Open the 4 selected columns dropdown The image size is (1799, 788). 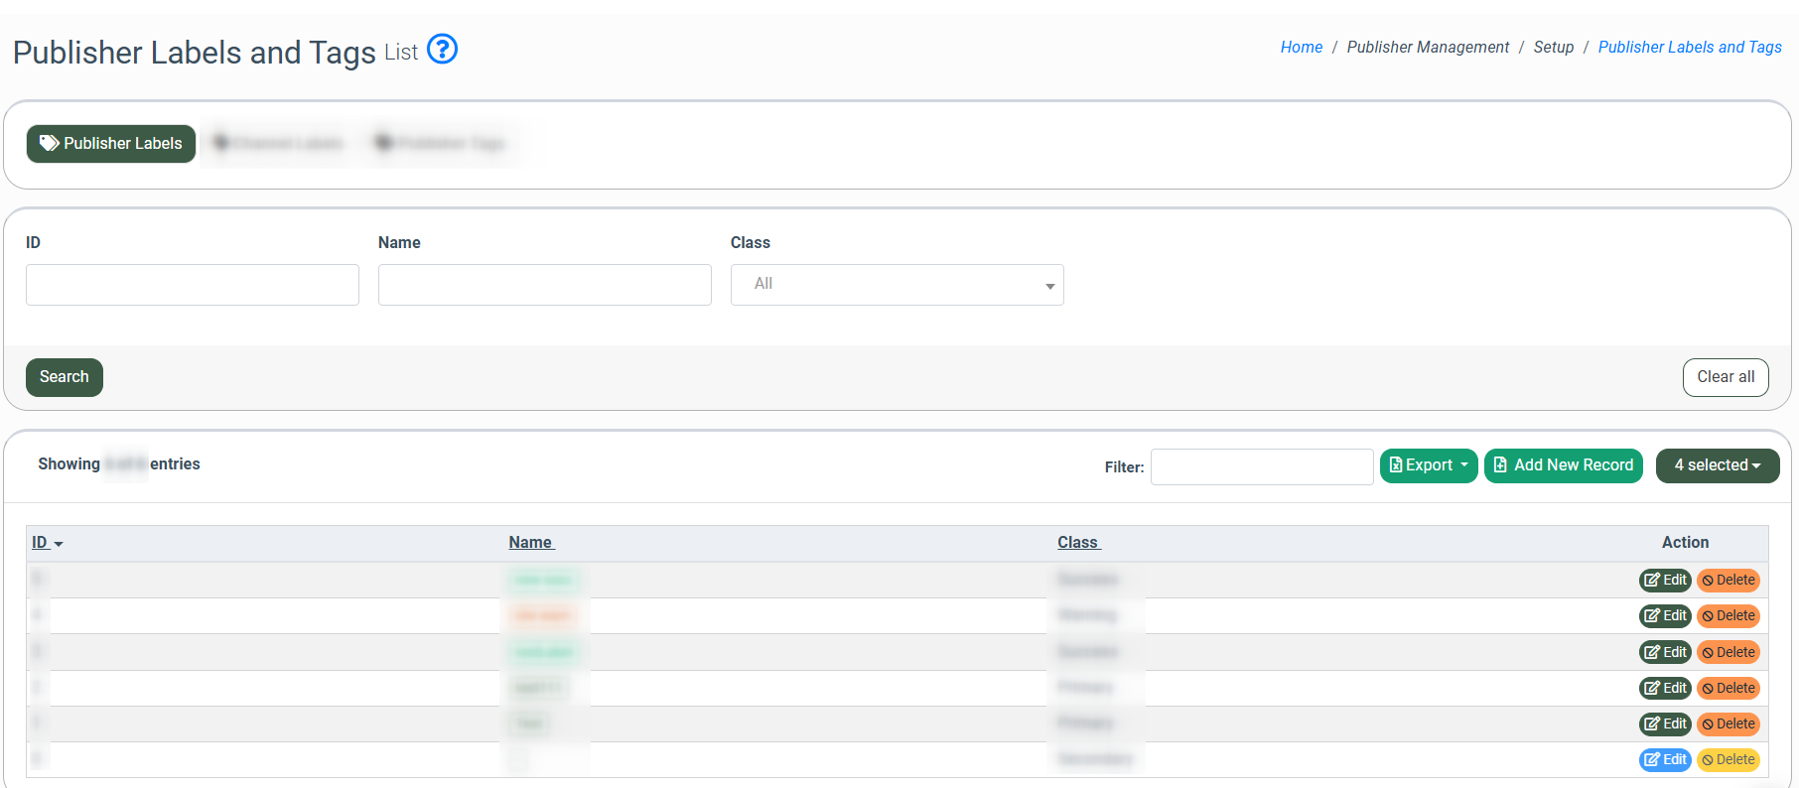pyautogui.click(x=1717, y=465)
